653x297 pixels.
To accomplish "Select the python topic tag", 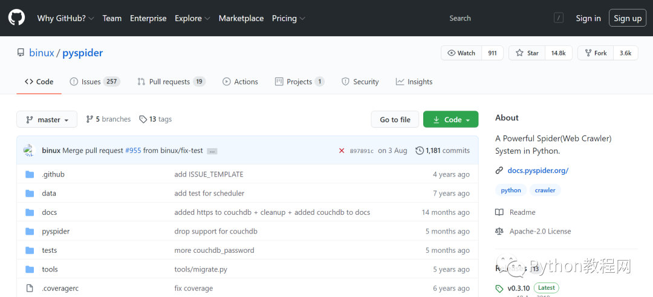I will pos(511,190).
